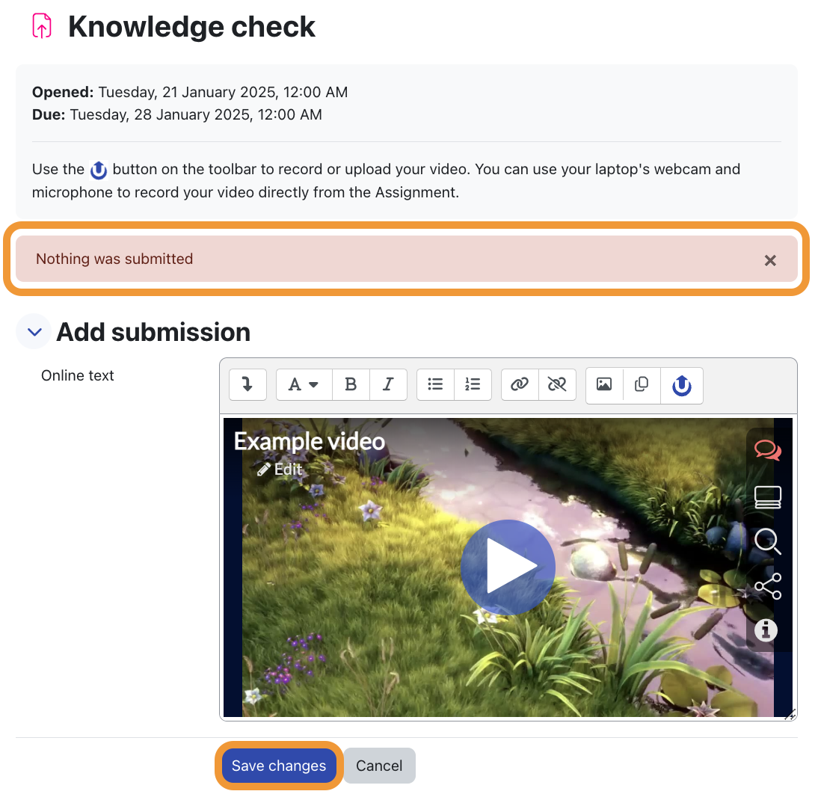Click Edit under Example video title
815x800 pixels.
[280, 470]
